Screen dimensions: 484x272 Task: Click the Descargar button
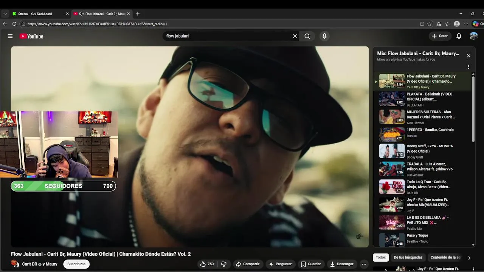[x=342, y=264]
